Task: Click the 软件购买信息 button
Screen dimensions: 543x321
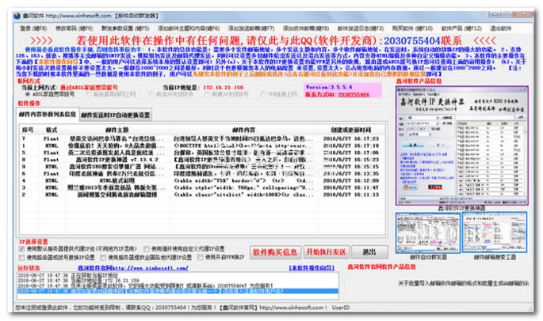Action: 275,252
